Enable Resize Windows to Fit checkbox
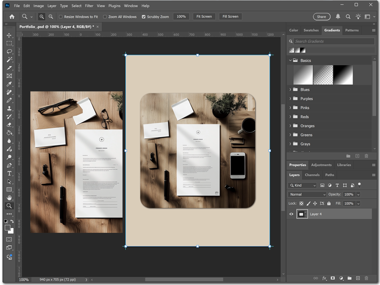Image resolution: width=380 pixels, height=285 pixels. (61, 17)
